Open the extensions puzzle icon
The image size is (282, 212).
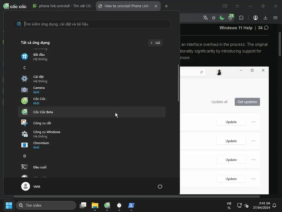(x=241, y=18)
